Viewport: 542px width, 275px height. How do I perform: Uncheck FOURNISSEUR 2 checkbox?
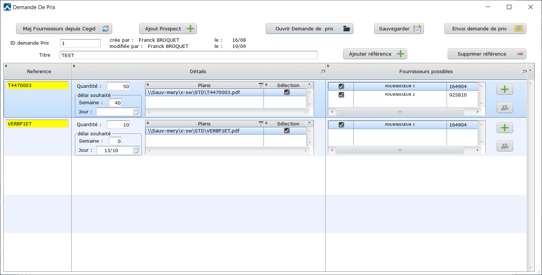tap(341, 95)
